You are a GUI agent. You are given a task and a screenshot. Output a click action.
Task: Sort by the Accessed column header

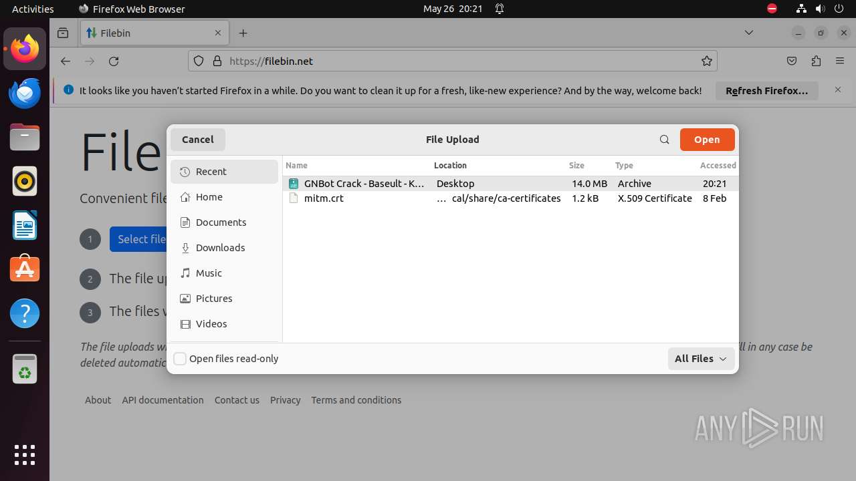tap(718, 165)
